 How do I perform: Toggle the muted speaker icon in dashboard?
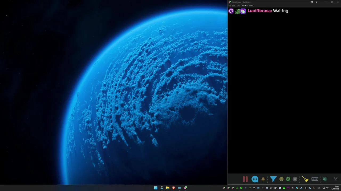325,179
